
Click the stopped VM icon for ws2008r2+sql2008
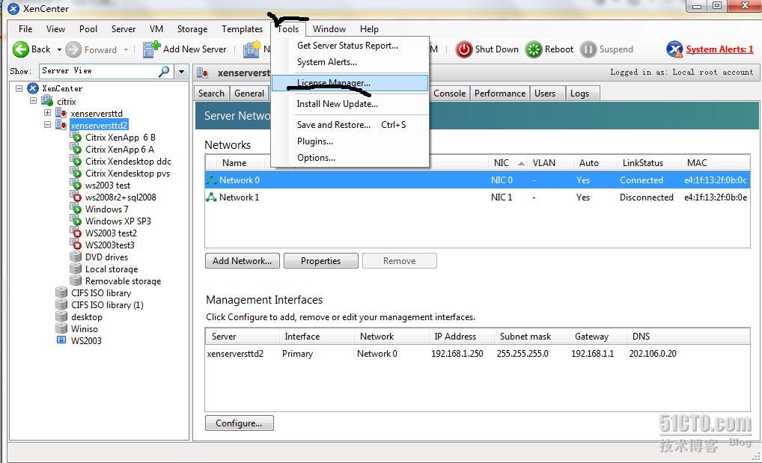(x=76, y=197)
